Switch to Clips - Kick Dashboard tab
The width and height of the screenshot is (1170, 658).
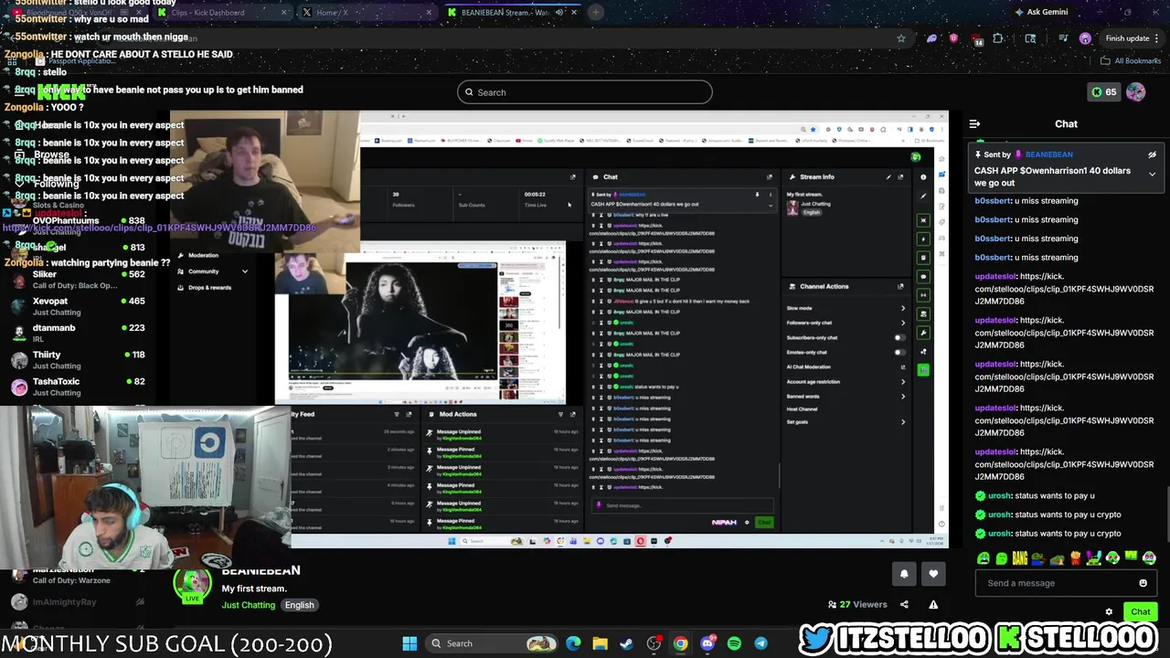click(x=220, y=13)
